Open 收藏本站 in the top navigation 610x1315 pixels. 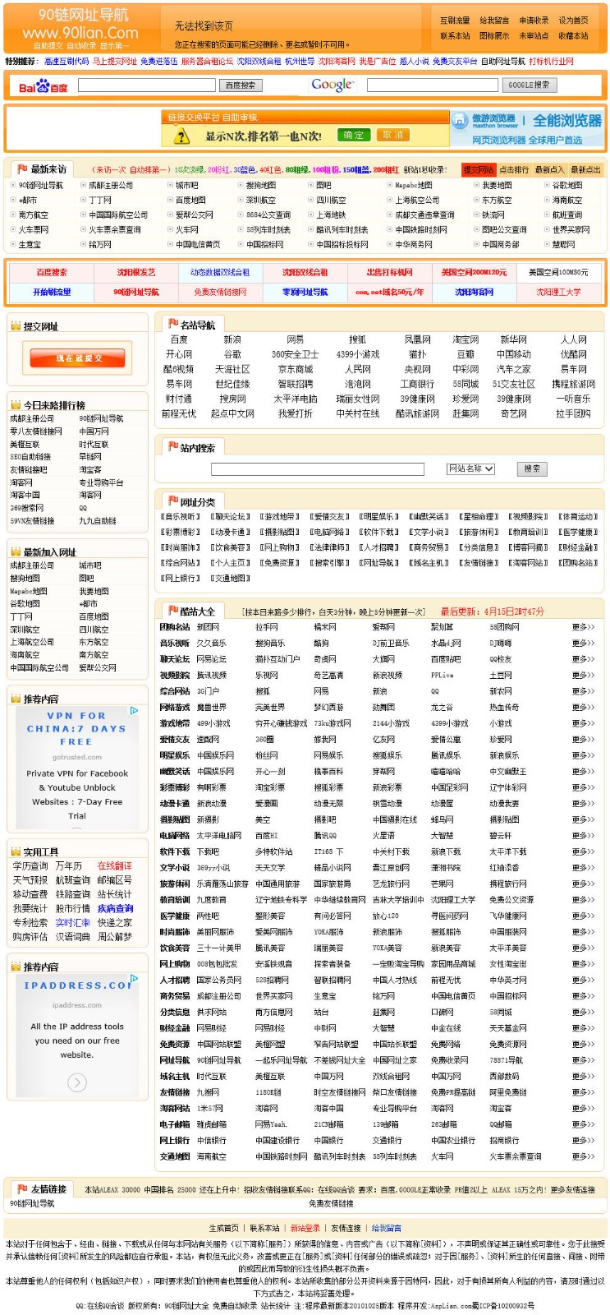click(x=573, y=35)
